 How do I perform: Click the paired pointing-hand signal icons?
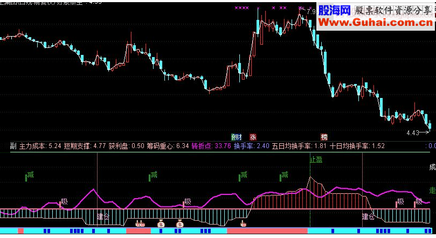point(140,223)
